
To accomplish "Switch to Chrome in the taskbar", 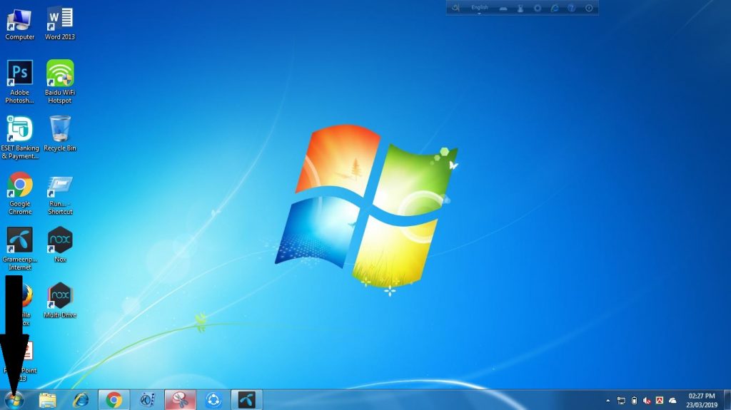I will [x=114, y=400].
